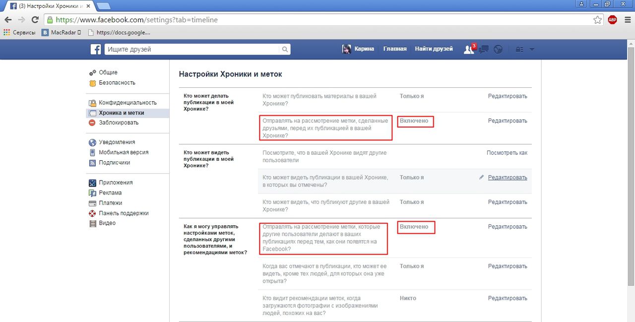
Task: Open a new browser tab
Action: [103, 6]
